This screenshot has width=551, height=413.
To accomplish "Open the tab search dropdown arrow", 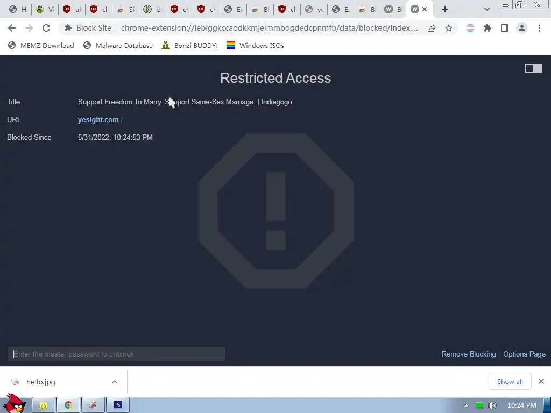I will pyautogui.click(x=486, y=9).
